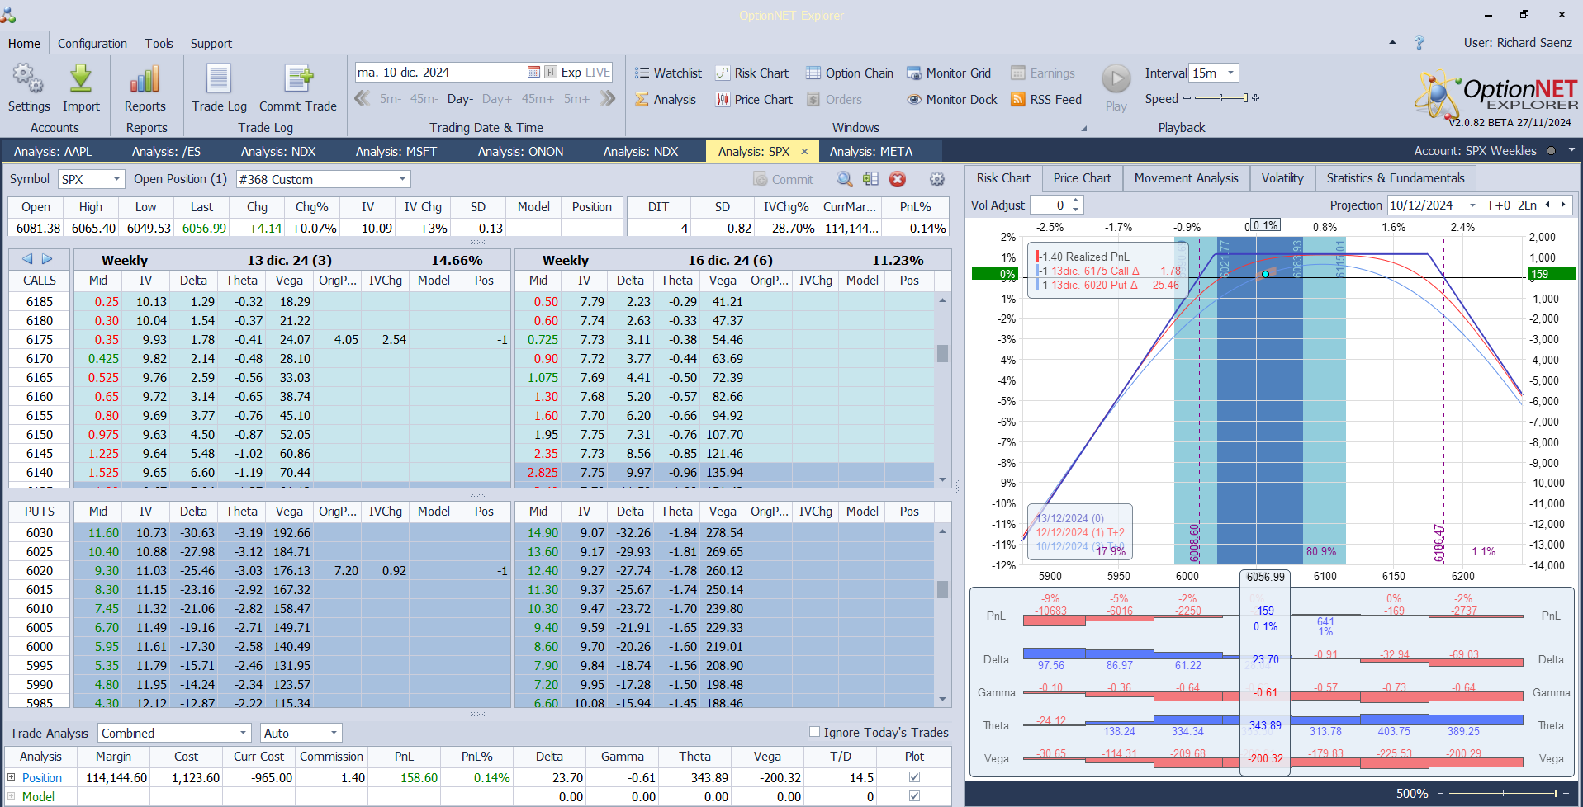Screen dimensions: 1583x807
Task: Open the Risk Chart window from ribbon
Action: [751, 73]
